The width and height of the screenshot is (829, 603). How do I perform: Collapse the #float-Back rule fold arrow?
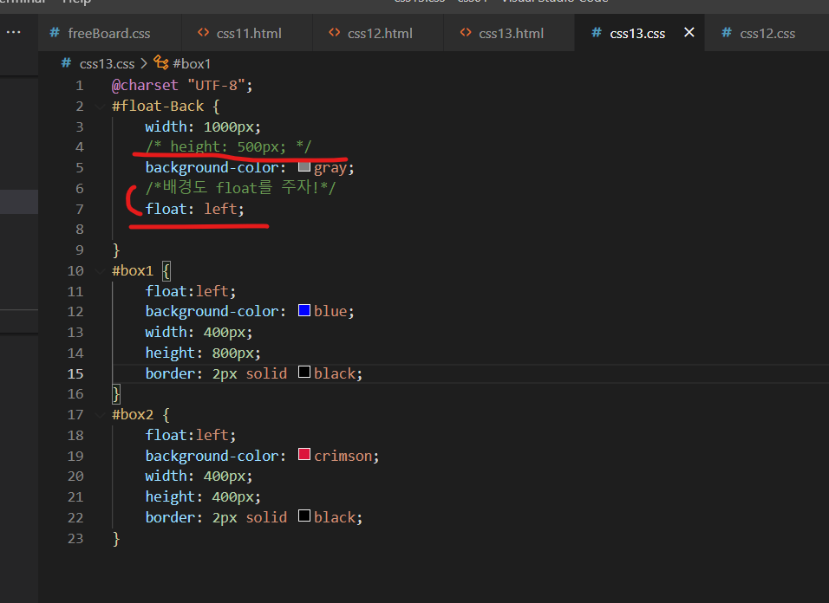pyautogui.click(x=100, y=107)
